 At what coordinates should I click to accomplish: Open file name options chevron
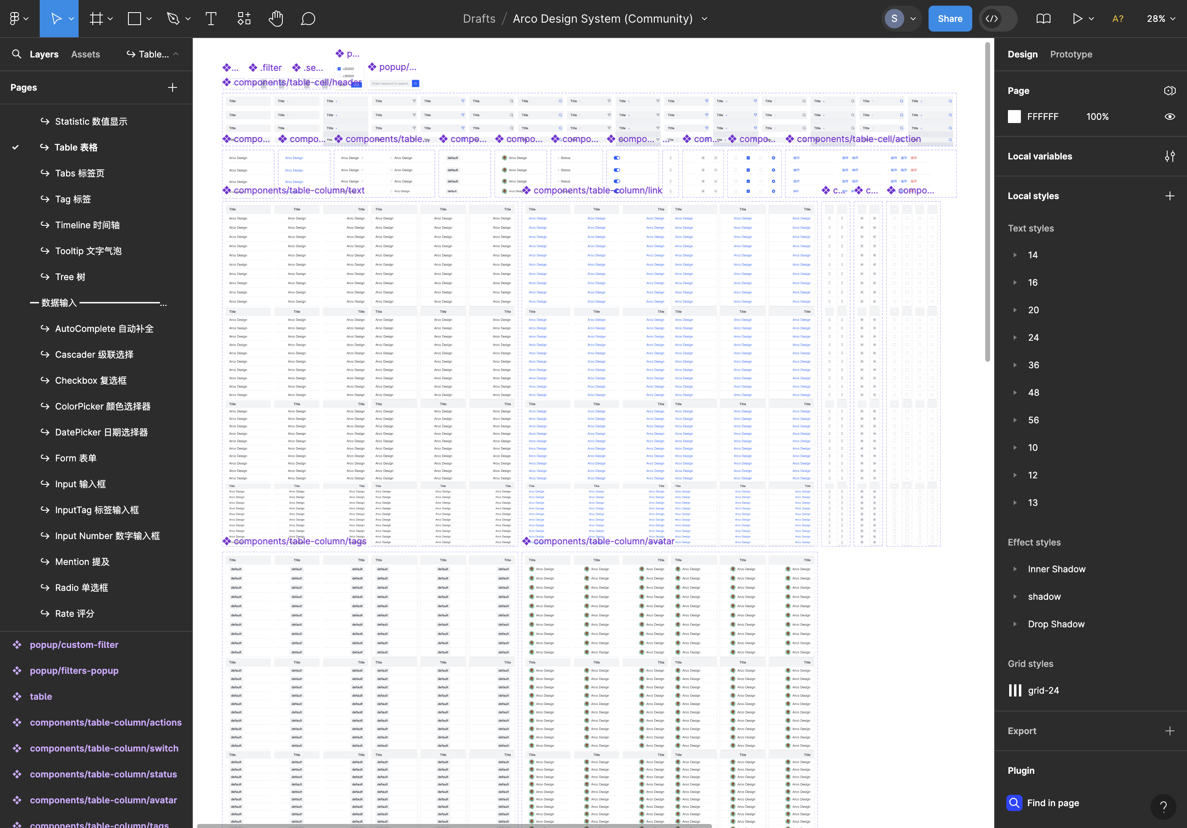(704, 19)
